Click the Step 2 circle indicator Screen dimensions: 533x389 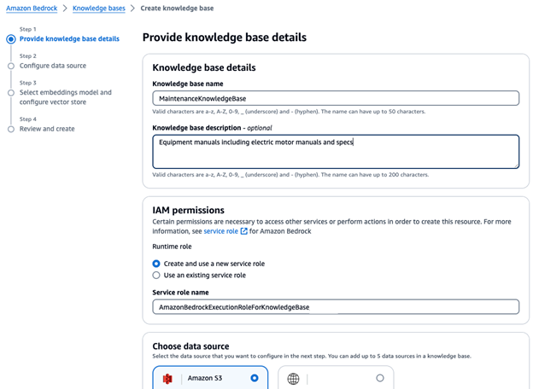point(11,65)
